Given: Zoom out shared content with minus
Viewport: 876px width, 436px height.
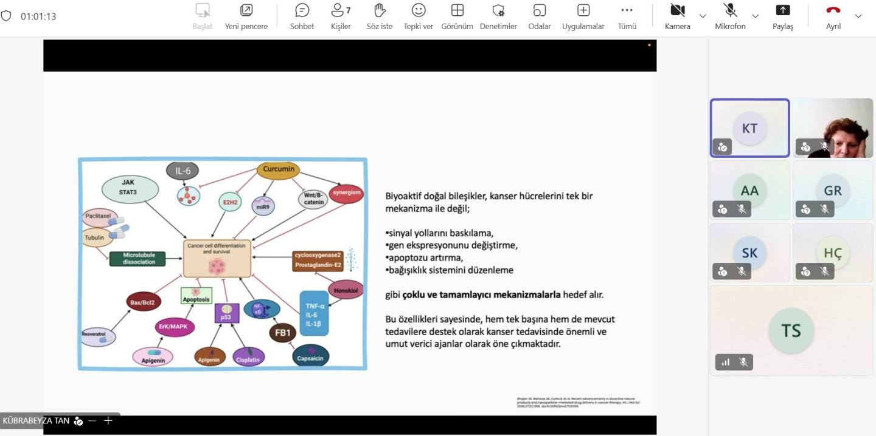Looking at the screenshot, I should point(92,420).
